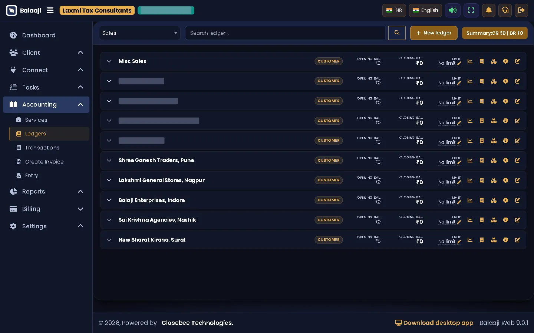Open support headset icon
The height and width of the screenshot is (333, 534).
(x=505, y=10)
